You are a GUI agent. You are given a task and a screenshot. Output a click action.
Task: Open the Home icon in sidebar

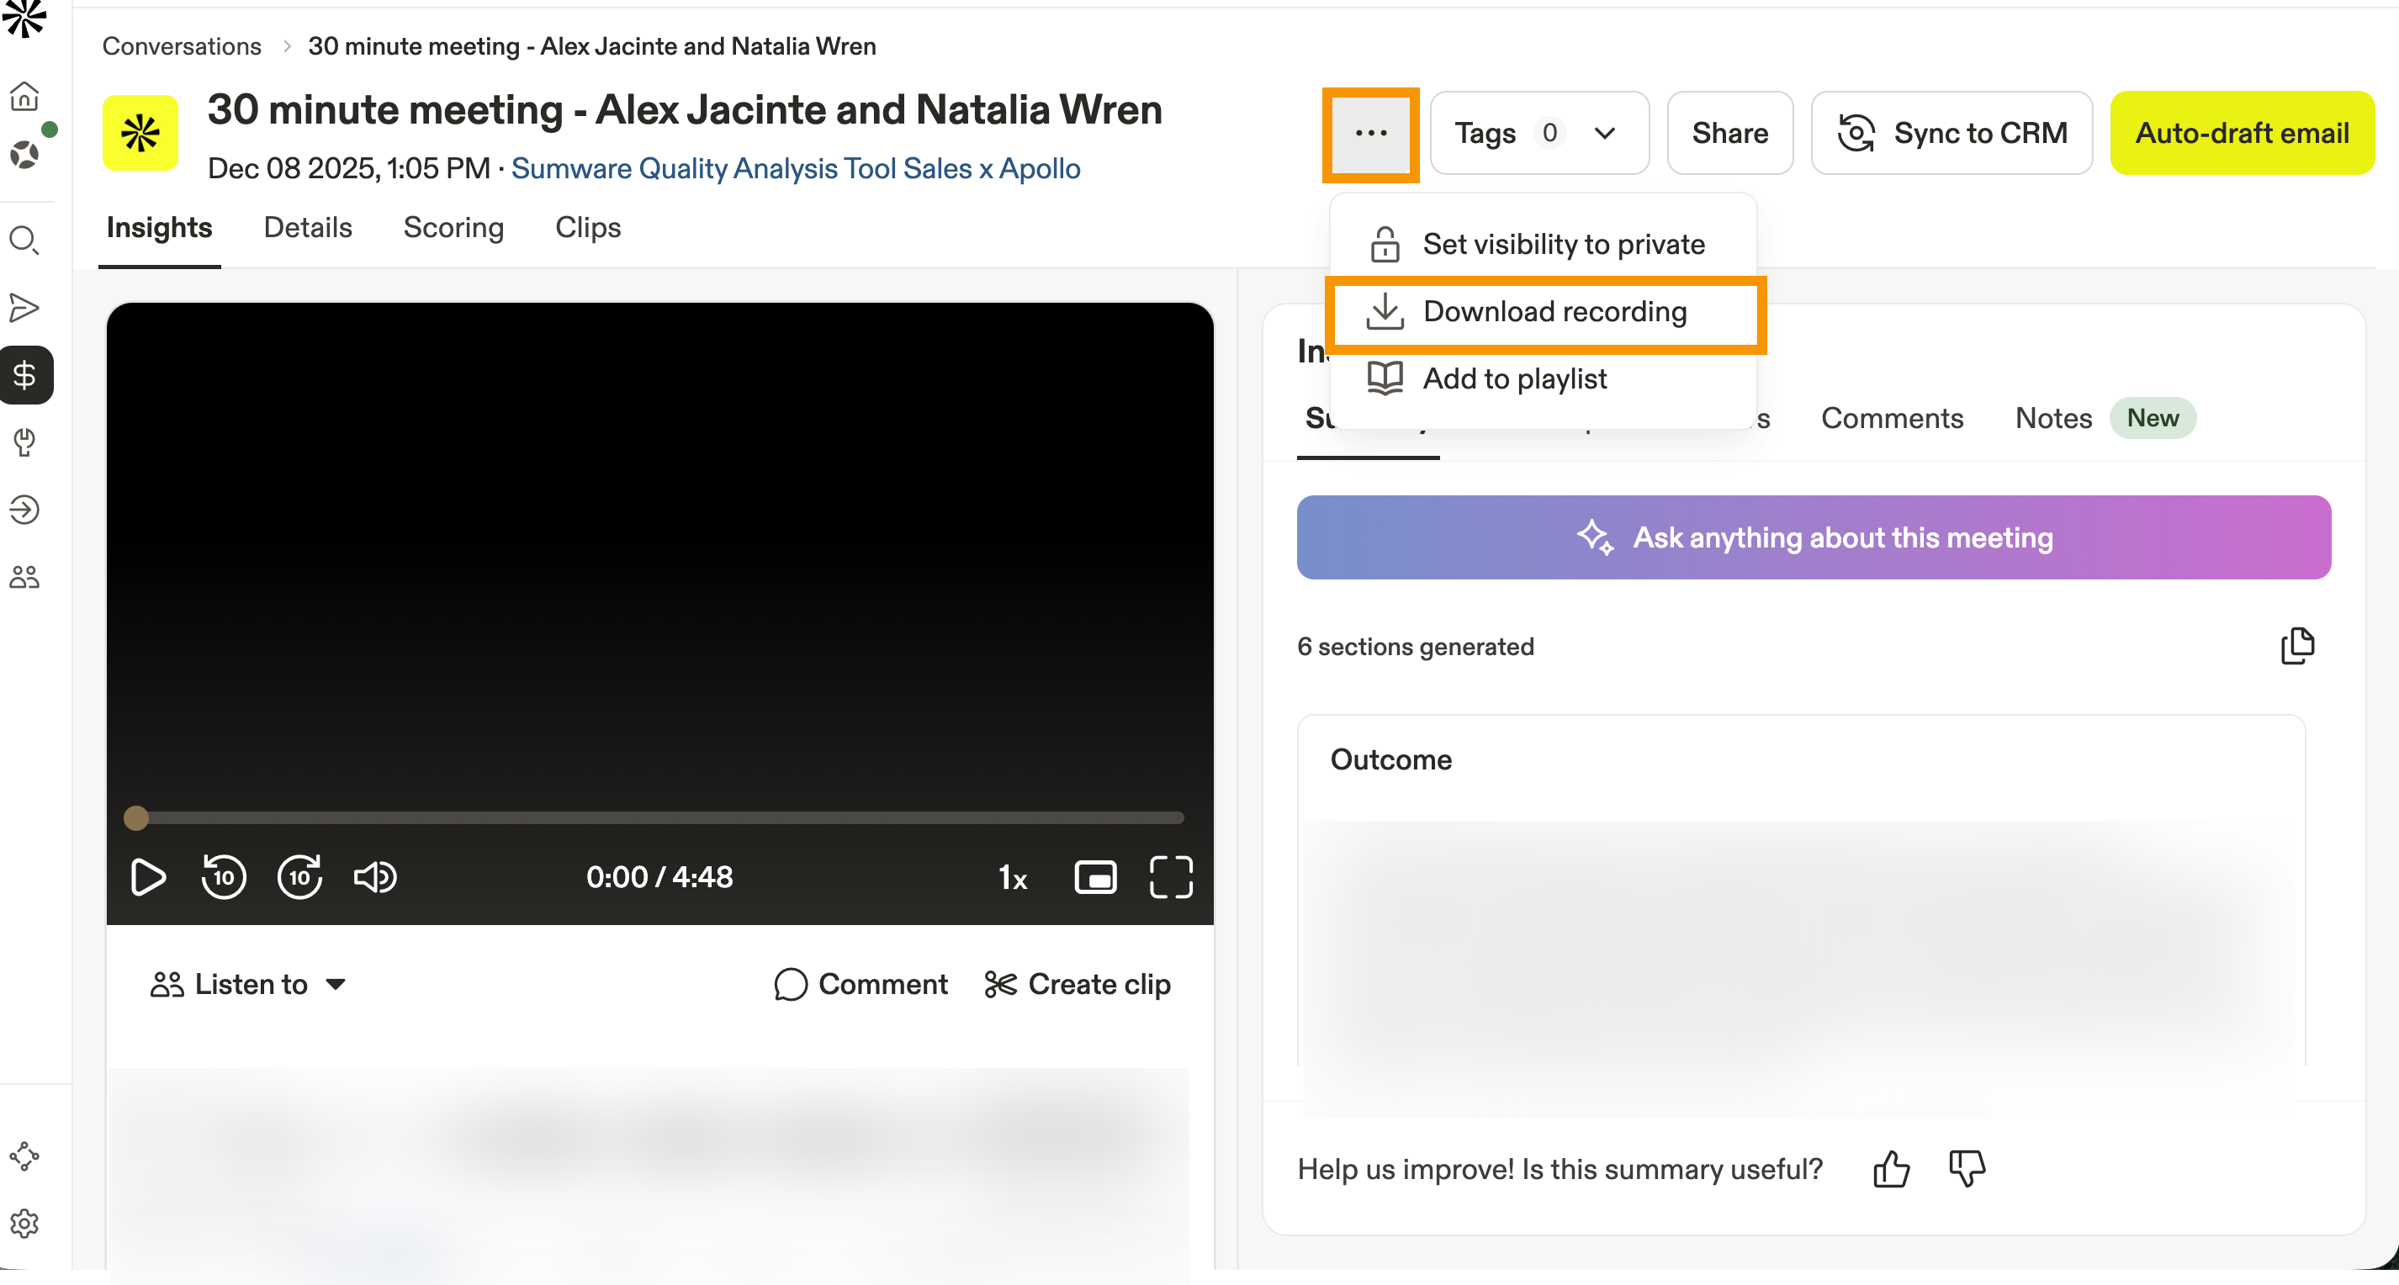tap(25, 96)
